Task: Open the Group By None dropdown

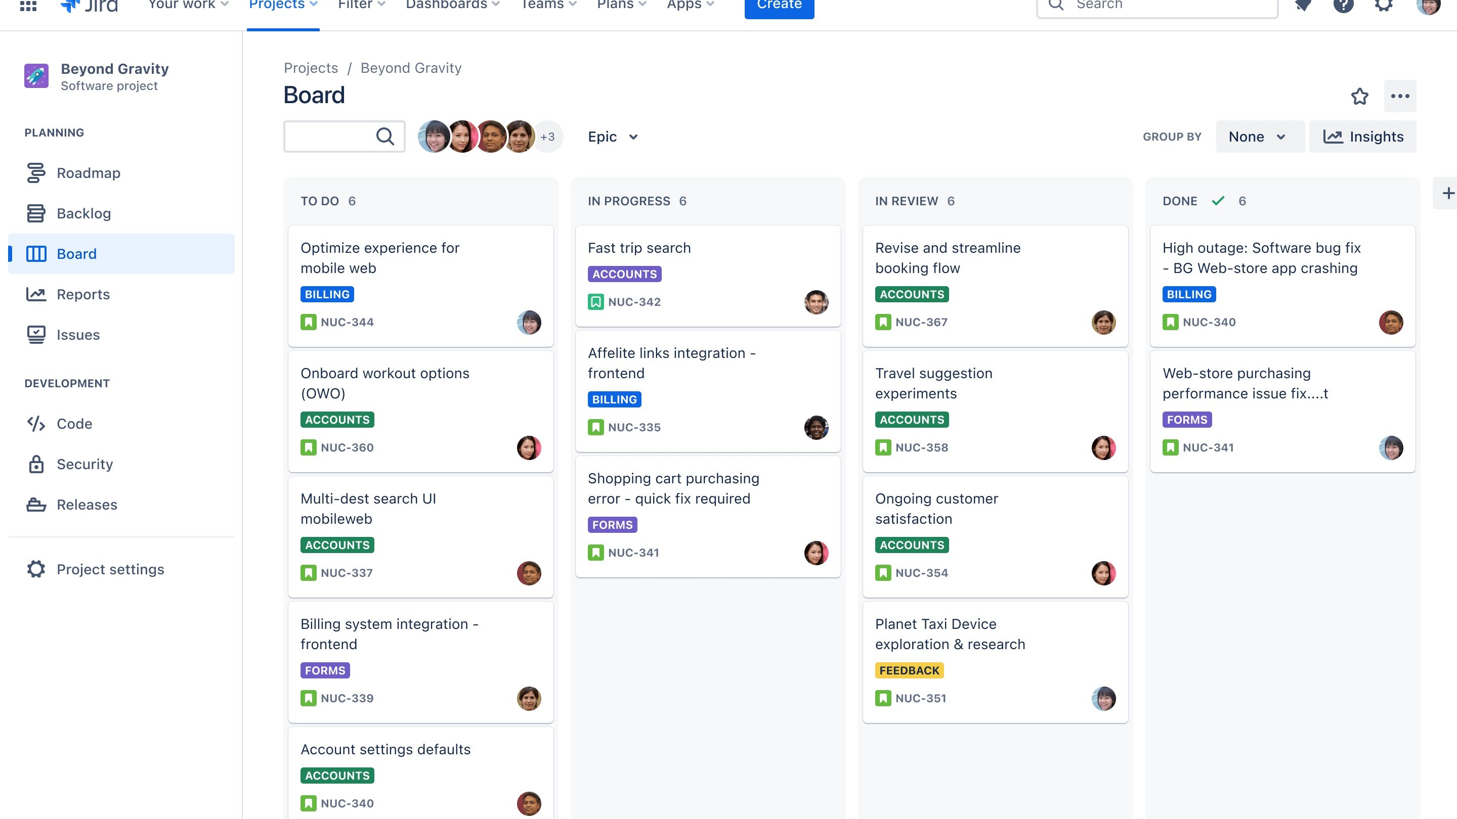Action: click(x=1260, y=136)
